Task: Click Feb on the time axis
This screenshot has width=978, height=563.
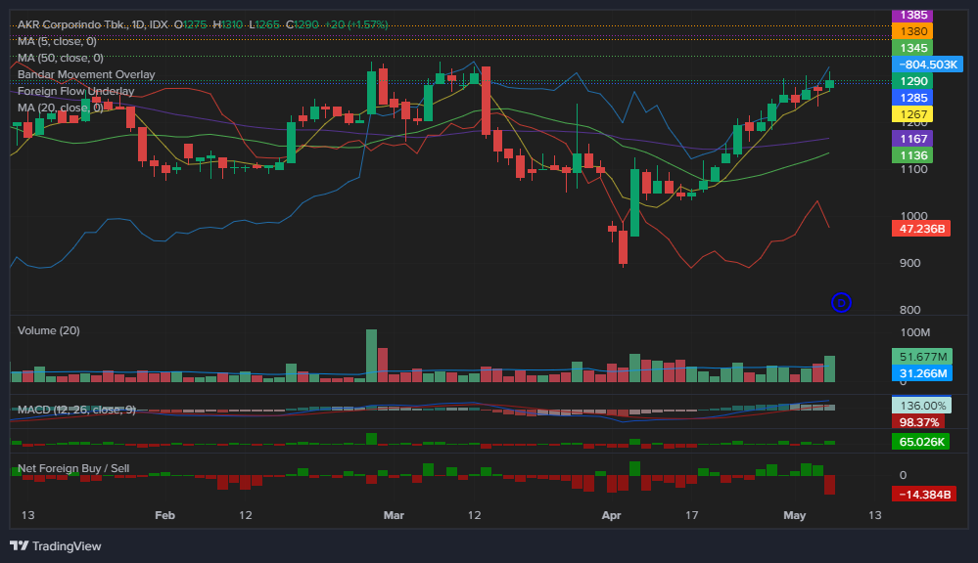Action: pyautogui.click(x=163, y=515)
